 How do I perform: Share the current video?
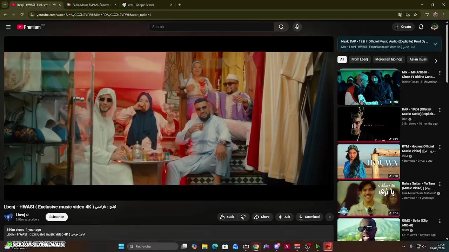[262, 217]
